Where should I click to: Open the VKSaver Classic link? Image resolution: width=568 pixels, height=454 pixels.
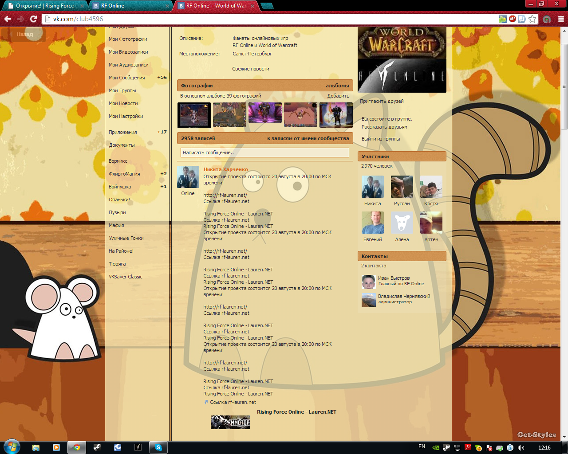click(126, 277)
